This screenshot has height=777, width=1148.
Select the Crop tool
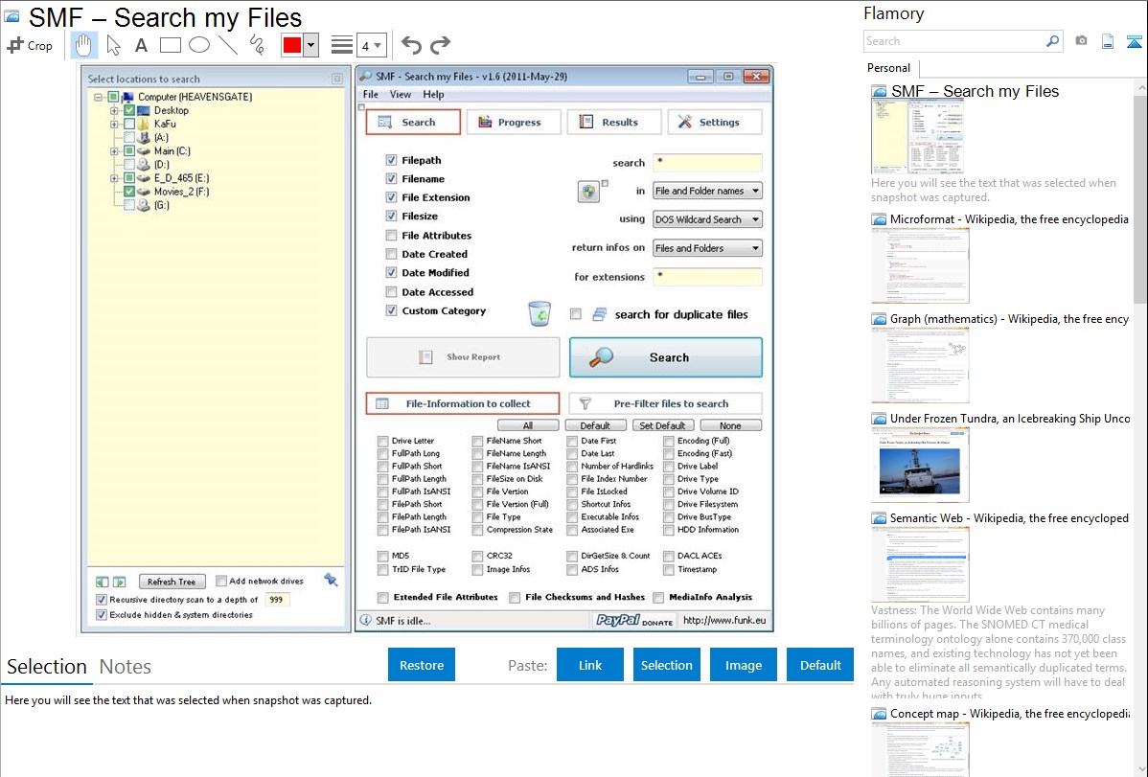(30, 45)
